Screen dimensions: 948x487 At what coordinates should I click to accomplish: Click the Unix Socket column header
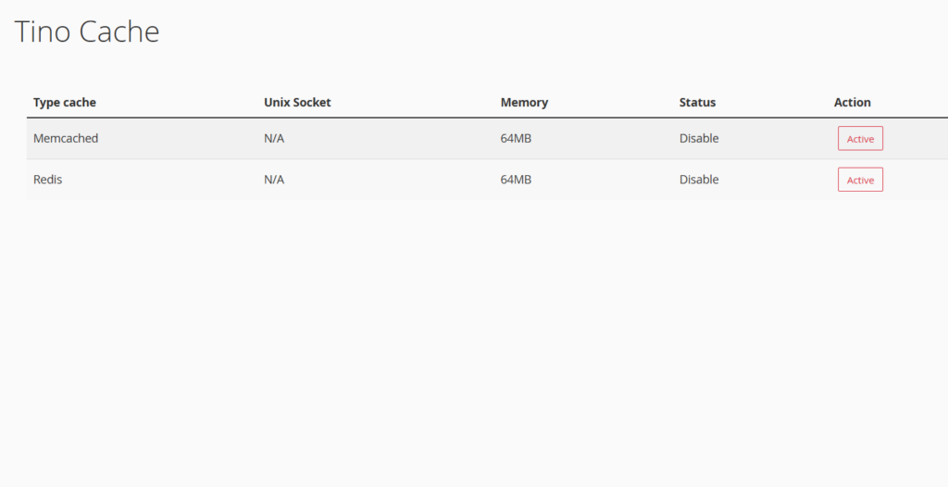[297, 102]
